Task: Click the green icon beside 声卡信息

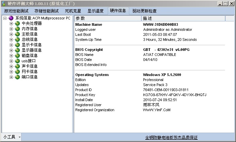Action: (x=17, y=66)
